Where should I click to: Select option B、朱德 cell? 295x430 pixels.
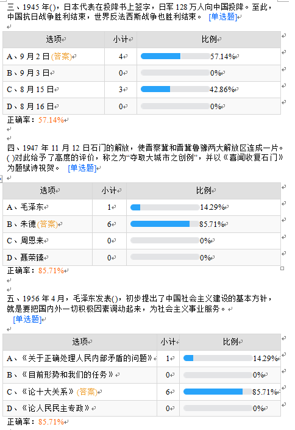click(48, 224)
